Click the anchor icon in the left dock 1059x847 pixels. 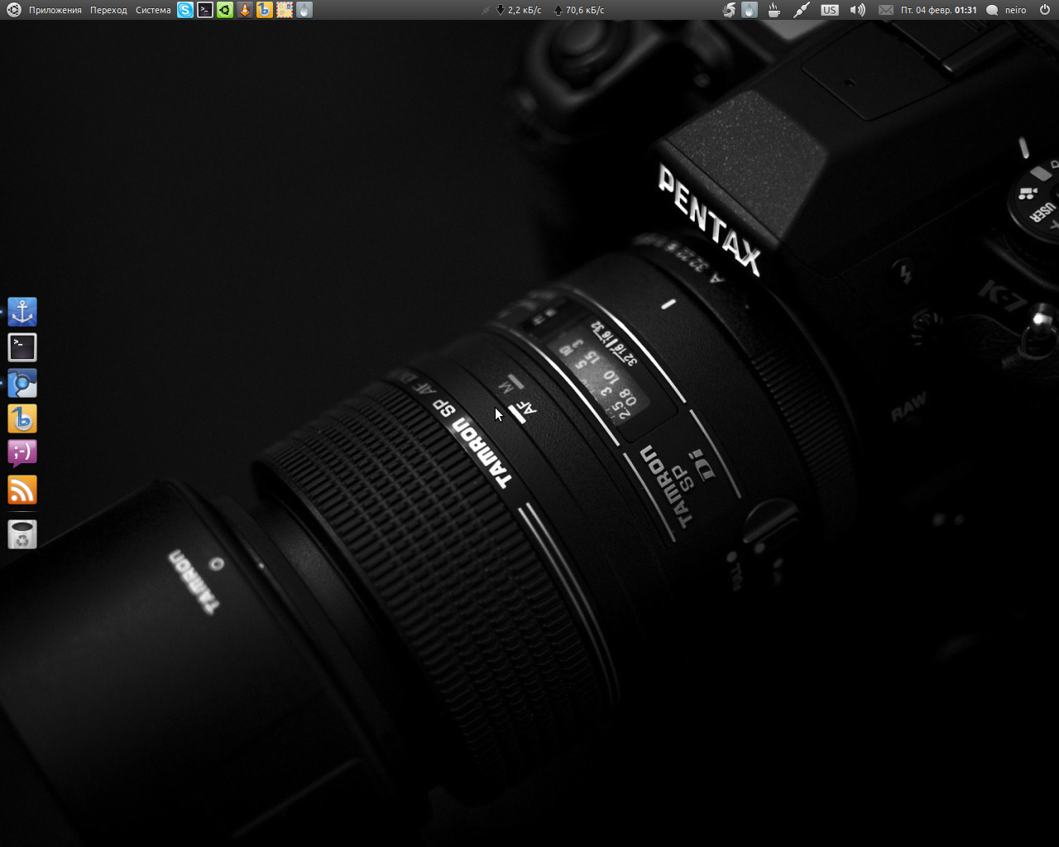click(x=22, y=312)
